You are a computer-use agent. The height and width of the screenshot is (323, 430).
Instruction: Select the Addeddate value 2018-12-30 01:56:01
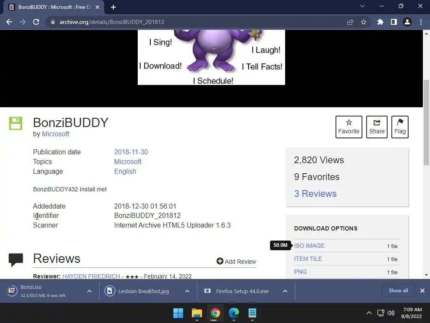pos(145,206)
